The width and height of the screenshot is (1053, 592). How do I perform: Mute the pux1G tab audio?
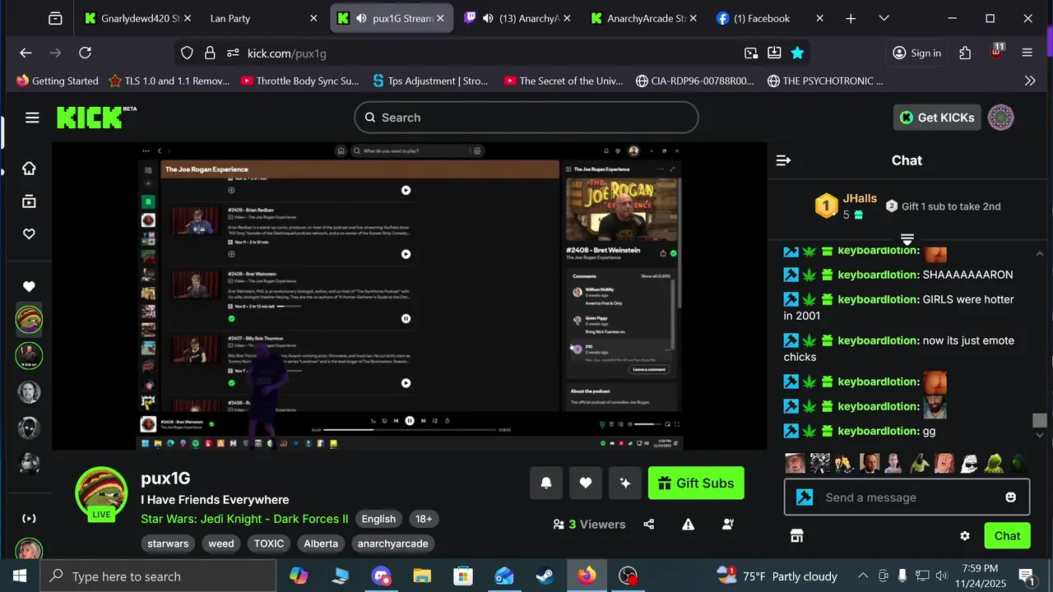point(361,18)
